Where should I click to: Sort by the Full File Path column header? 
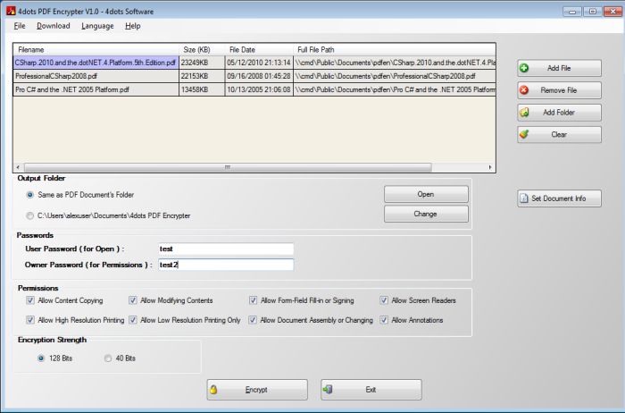click(x=395, y=49)
